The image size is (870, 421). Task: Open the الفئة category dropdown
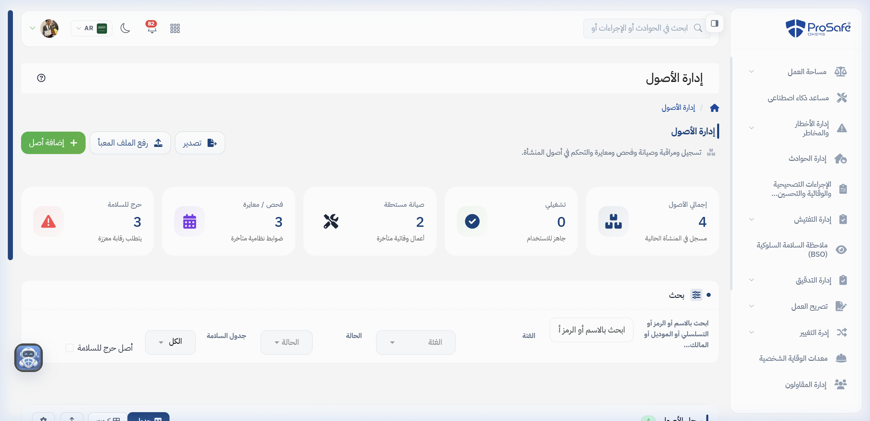415,342
